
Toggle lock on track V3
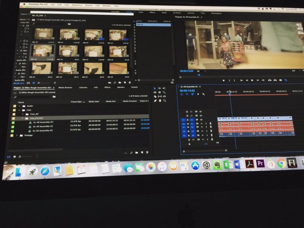click(187, 112)
